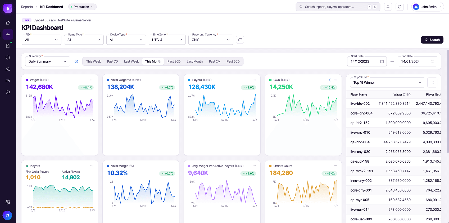Image resolution: width=449 pixels, height=223 pixels.
Task: Open the Production environment selector
Action: click(x=82, y=7)
